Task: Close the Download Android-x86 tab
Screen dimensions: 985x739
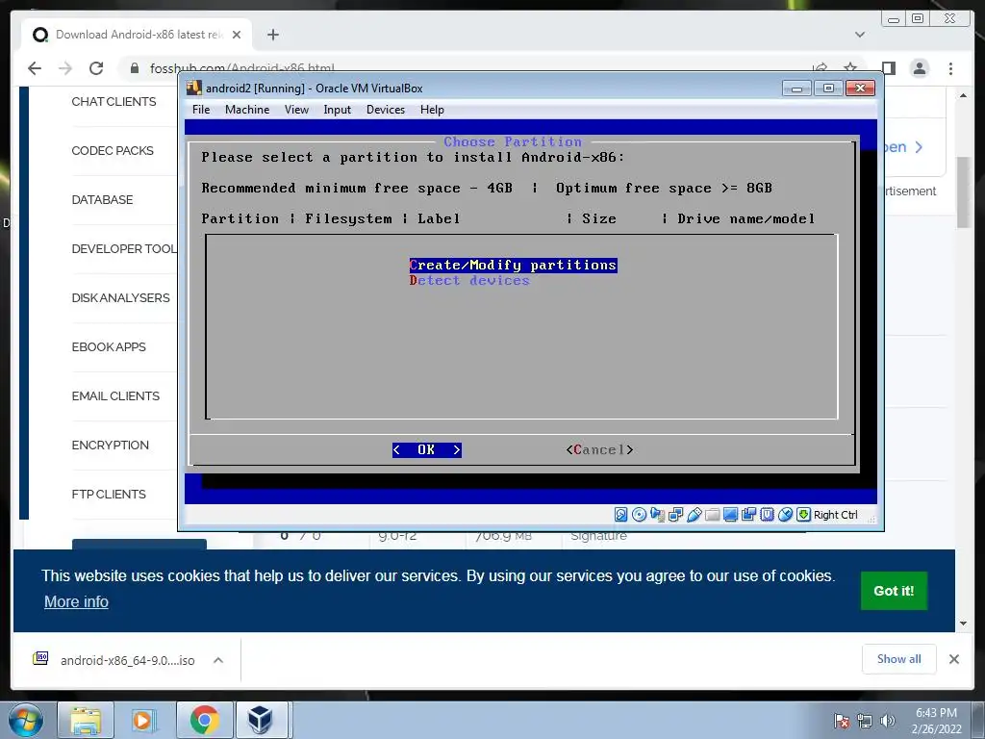Action: pyautogui.click(x=237, y=35)
